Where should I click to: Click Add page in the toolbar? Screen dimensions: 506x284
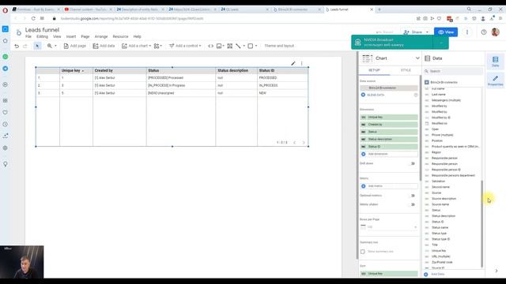click(x=75, y=46)
